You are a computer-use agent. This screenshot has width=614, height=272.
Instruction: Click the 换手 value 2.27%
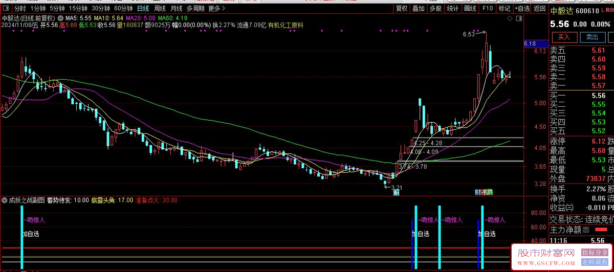[596, 189]
